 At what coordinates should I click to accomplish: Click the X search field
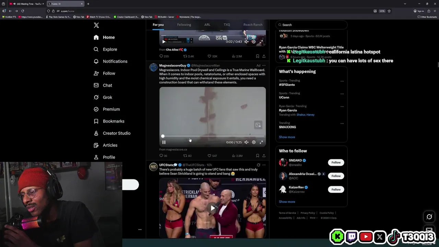(311, 25)
